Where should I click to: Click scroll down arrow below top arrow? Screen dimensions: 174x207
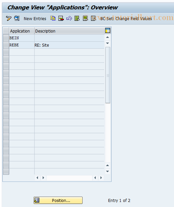click(107, 43)
